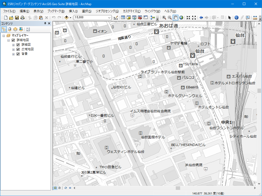The height and width of the screenshot is (196, 262).
Task: Open a map document with folder icon
Action: point(11,18)
